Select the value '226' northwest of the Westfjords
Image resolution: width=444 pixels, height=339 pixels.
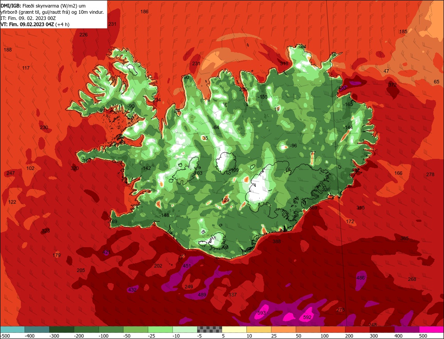coord(83,35)
